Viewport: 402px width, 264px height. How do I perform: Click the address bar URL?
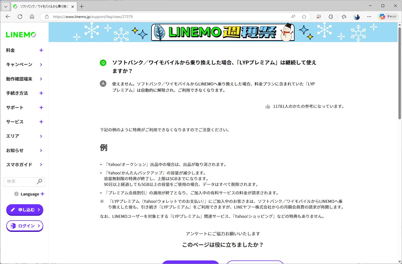coord(93,17)
